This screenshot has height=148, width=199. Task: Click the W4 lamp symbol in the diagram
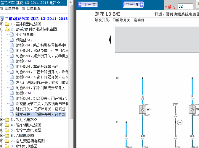pyautogui.click(x=143, y=110)
